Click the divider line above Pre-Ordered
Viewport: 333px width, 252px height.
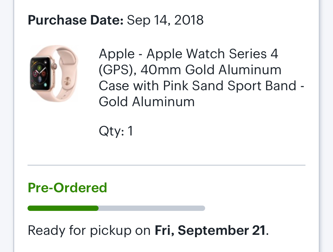(x=166, y=165)
